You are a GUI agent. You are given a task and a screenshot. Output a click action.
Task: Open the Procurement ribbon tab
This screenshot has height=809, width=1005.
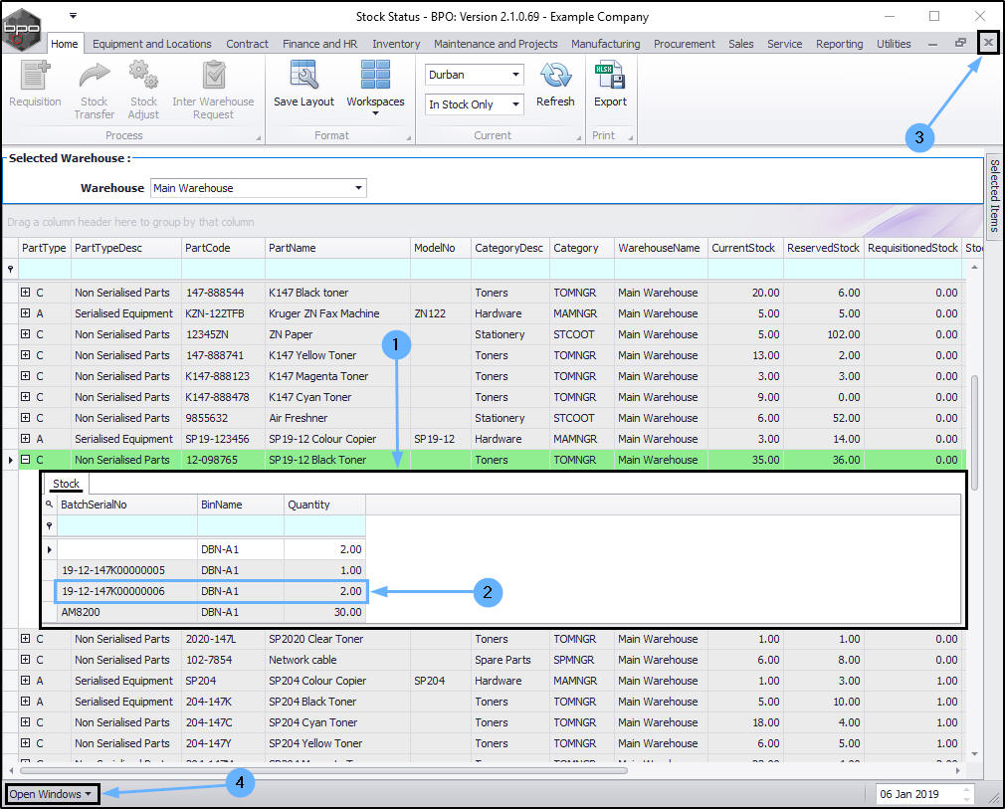[684, 44]
